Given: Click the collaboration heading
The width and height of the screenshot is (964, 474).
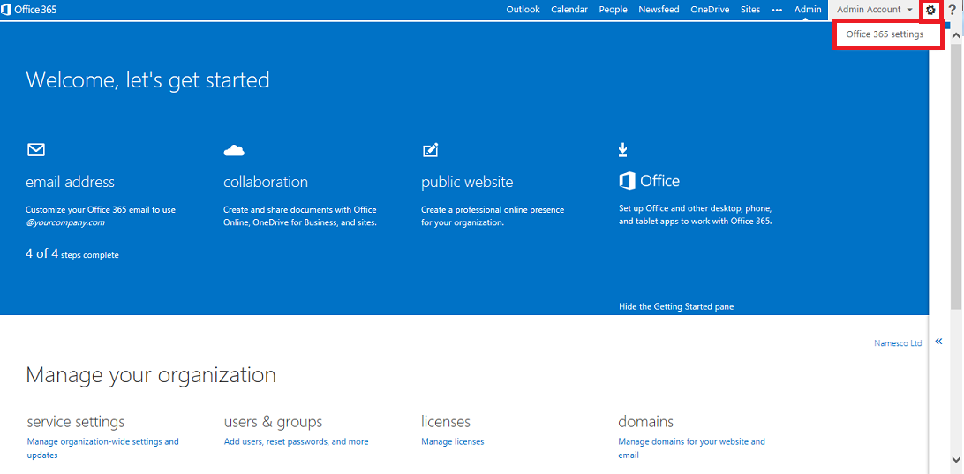Looking at the screenshot, I should click(x=266, y=182).
